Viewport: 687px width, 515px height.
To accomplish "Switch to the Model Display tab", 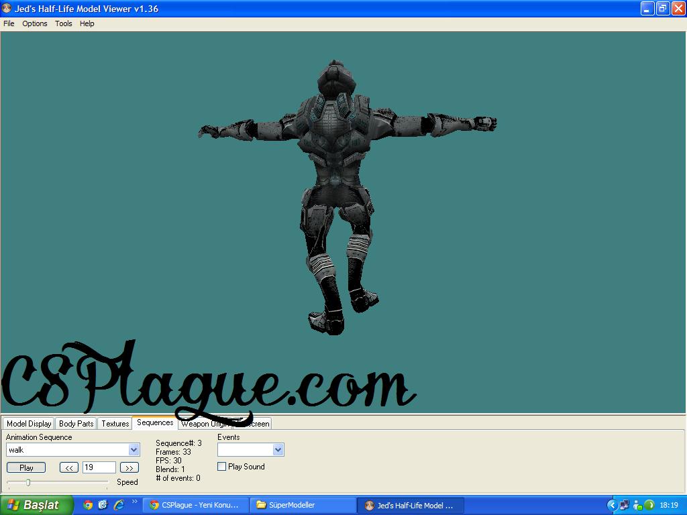I will pos(29,424).
